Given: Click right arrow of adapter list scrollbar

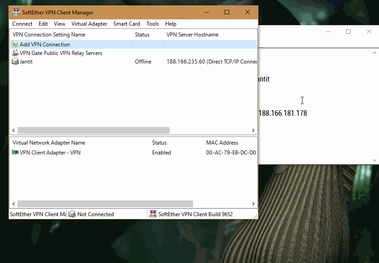Looking at the screenshot, I should (x=253, y=204).
